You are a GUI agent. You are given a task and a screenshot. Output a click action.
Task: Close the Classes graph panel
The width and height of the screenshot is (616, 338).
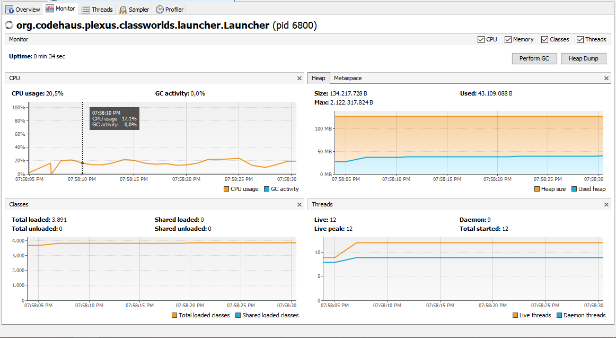300,204
